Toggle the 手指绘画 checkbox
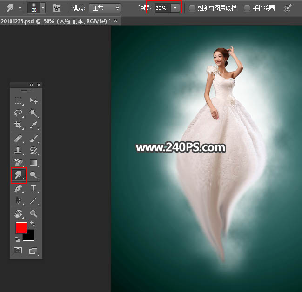Viewport: 302px width, 292px height. 247,8
